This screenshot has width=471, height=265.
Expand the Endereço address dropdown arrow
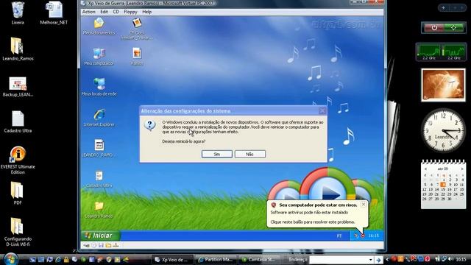pyautogui.click(x=371, y=260)
